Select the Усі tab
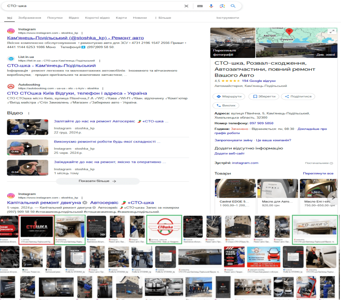This screenshot has height=302, width=341. pos(10,18)
